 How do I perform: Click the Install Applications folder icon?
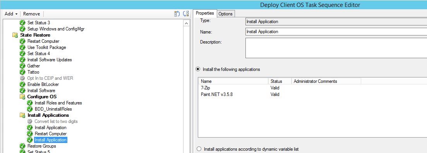(22, 115)
